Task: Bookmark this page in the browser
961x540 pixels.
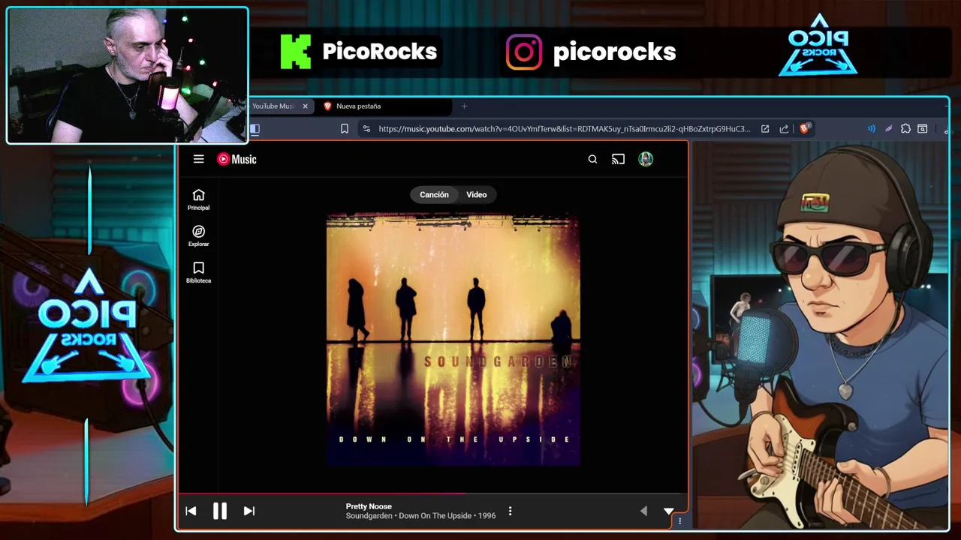Action: point(345,129)
